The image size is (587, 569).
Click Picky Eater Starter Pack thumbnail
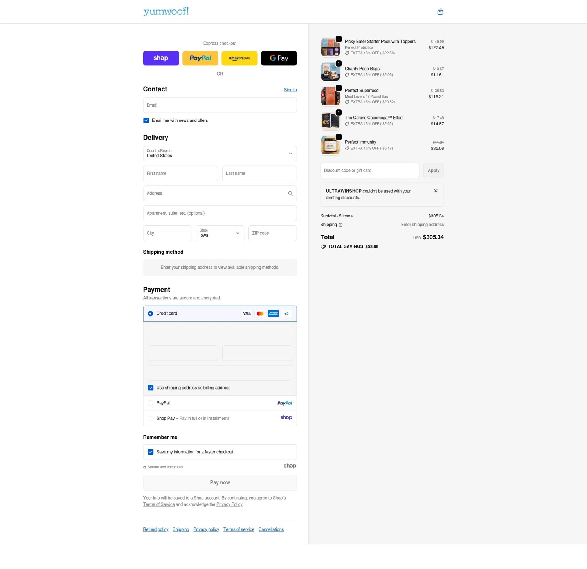(330, 47)
